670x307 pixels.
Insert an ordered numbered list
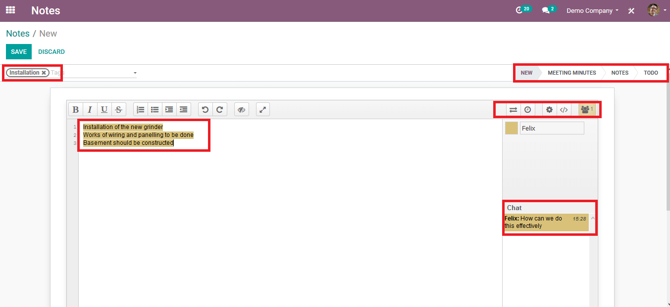tap(141, 109)
